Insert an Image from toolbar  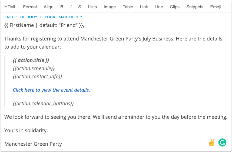pyautogui.click(x=110, y=7)
